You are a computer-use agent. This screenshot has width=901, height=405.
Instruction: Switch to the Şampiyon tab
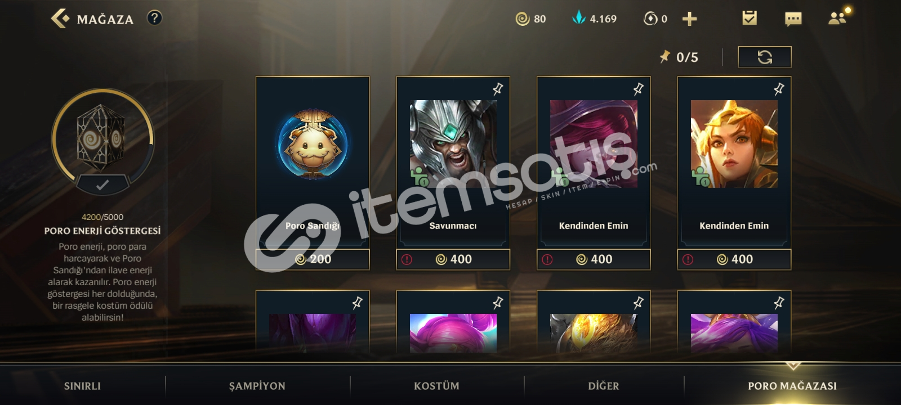click(x=257, y=386)
